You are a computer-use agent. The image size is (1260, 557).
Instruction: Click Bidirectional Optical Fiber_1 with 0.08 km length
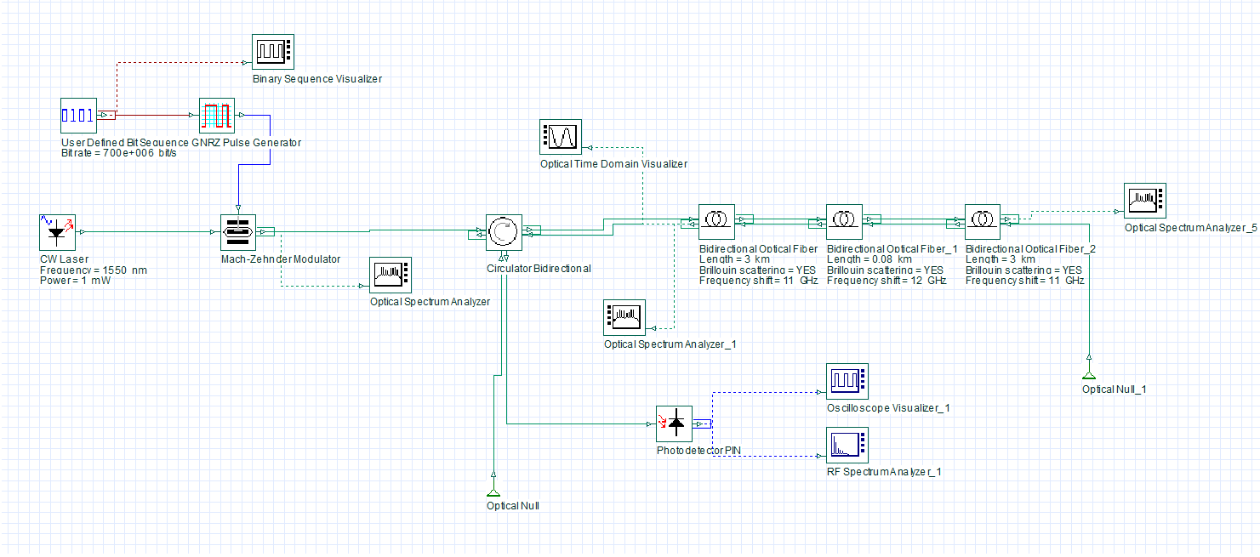[x=844, y=221]
